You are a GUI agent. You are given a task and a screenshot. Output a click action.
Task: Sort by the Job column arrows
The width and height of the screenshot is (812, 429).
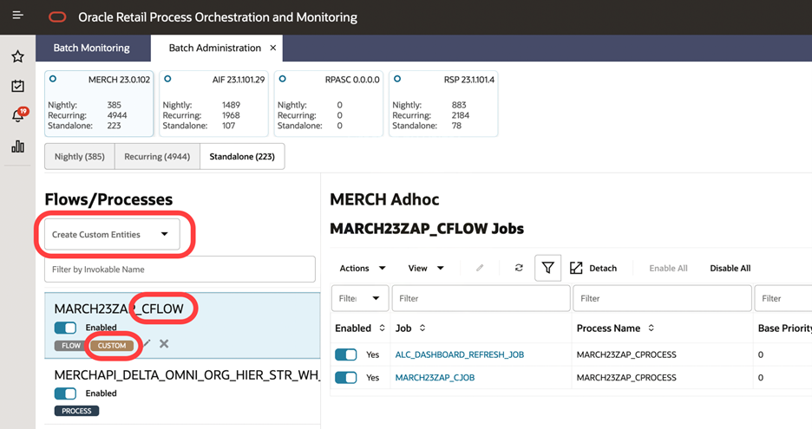click(x=422, y=328)
